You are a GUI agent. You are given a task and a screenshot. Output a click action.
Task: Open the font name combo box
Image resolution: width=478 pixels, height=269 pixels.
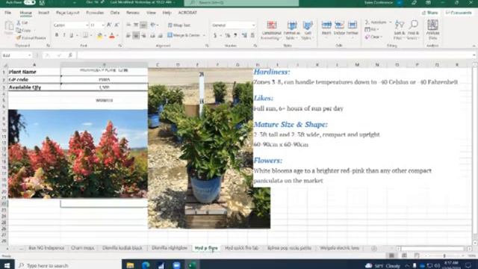coord(70,25)
